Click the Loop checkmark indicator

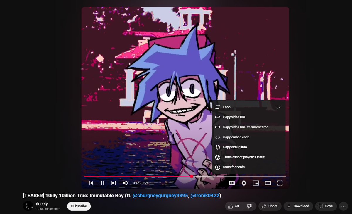pyautogui.click(x=279, y=107)
